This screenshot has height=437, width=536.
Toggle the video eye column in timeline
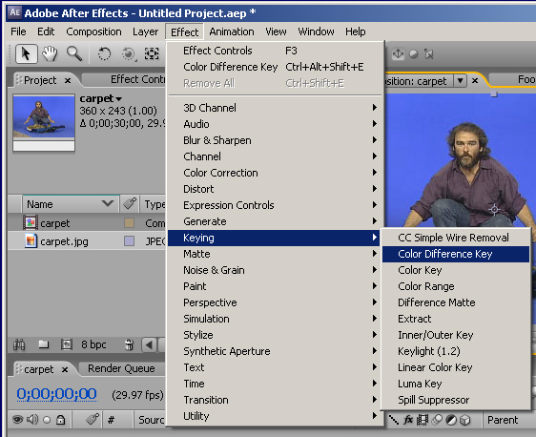(x=18, y=419)
